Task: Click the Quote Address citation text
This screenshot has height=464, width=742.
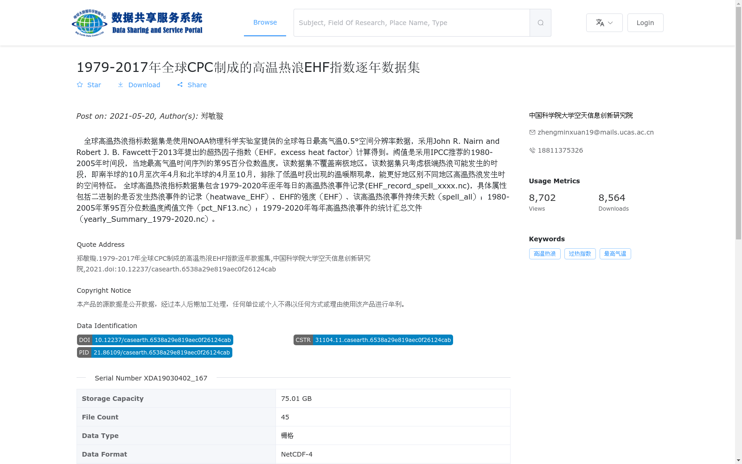Action: coord(224,264)
